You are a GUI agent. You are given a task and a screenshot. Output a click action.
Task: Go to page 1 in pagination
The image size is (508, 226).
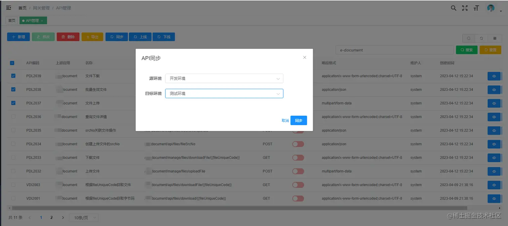click(x=41, y=218)
